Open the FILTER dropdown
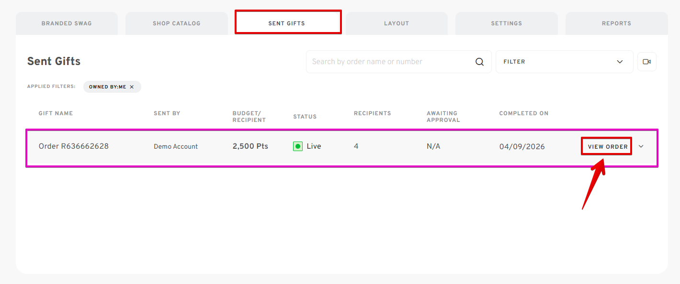The width and height of the screenshot is (680, 284). click(x=564, y=62)
